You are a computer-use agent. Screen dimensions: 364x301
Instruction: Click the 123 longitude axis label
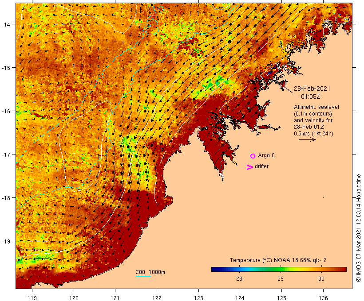tap(198, 298)
